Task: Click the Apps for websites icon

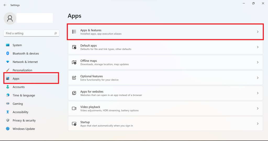Action: 74,93
